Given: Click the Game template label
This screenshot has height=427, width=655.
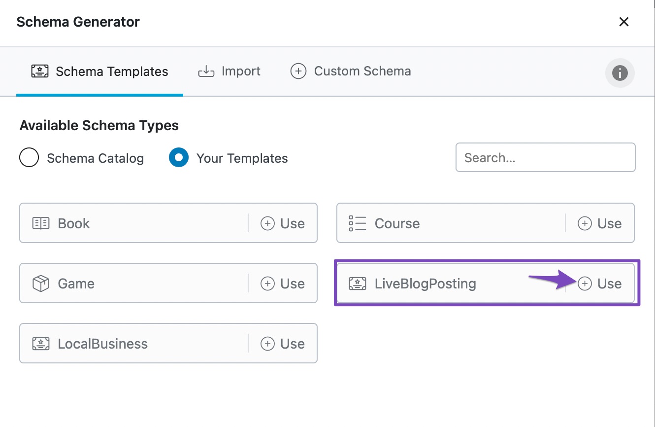Looking at the screenshot, I should pos(76,284).
